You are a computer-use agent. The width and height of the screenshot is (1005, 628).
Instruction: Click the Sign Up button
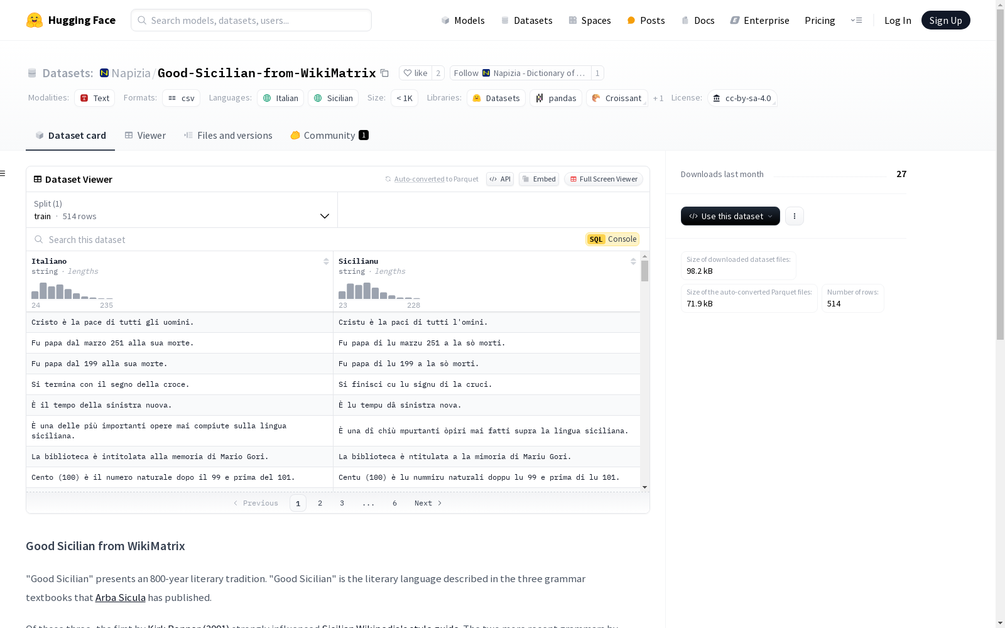pos(945,20)
